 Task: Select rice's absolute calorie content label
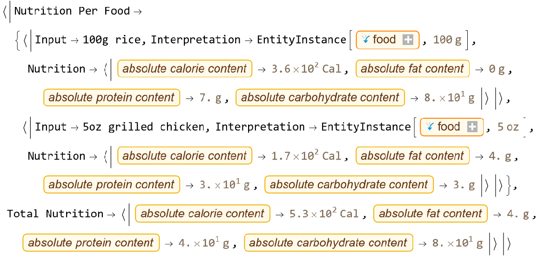click(x=184, y=69)
